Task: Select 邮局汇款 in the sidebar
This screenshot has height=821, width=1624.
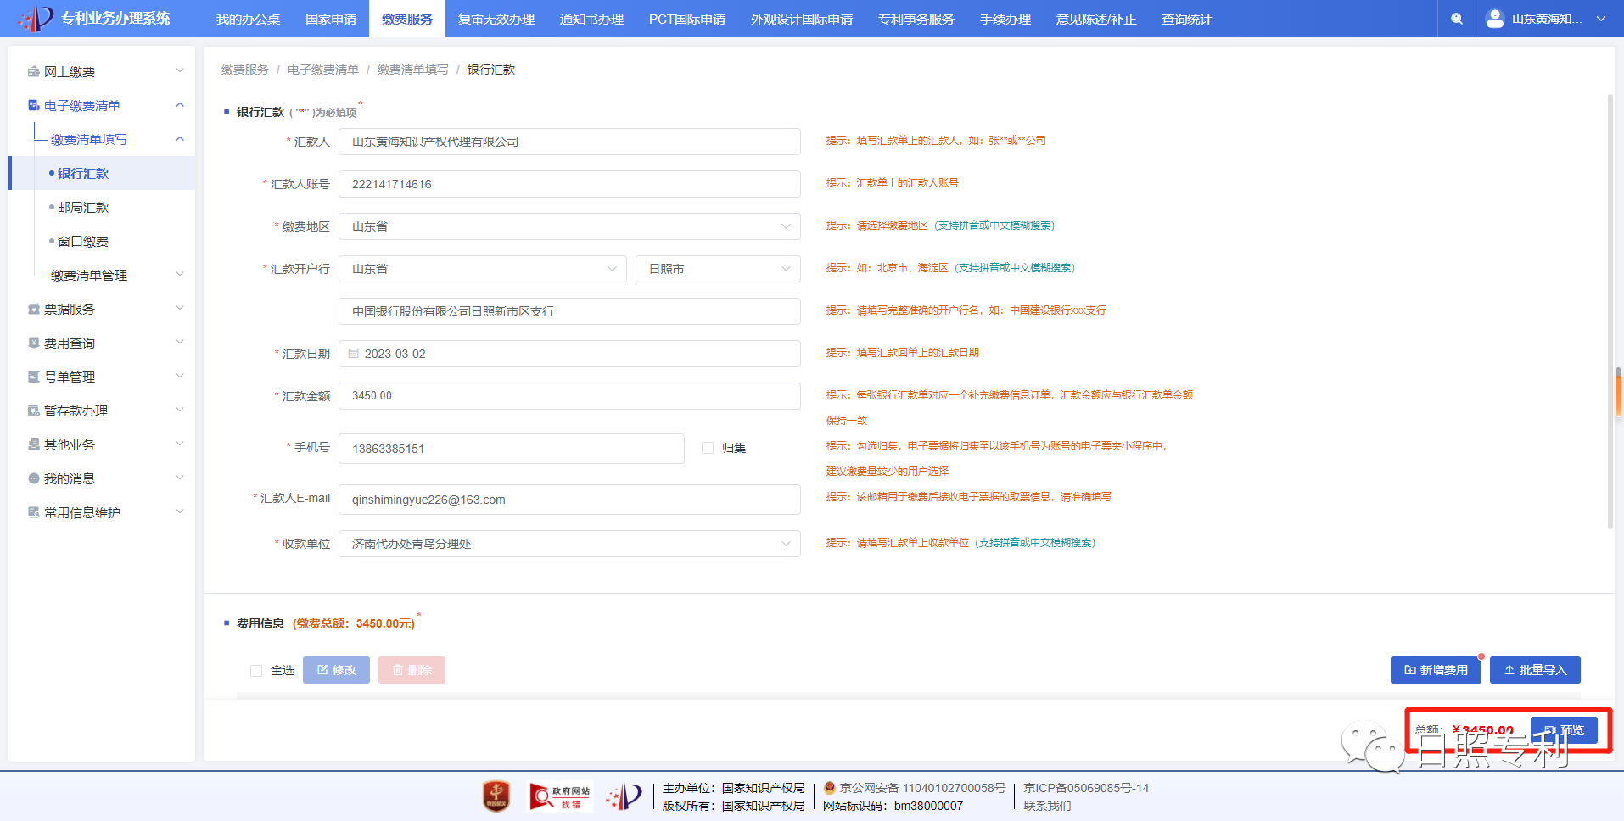Action: [x=83, y=208]
